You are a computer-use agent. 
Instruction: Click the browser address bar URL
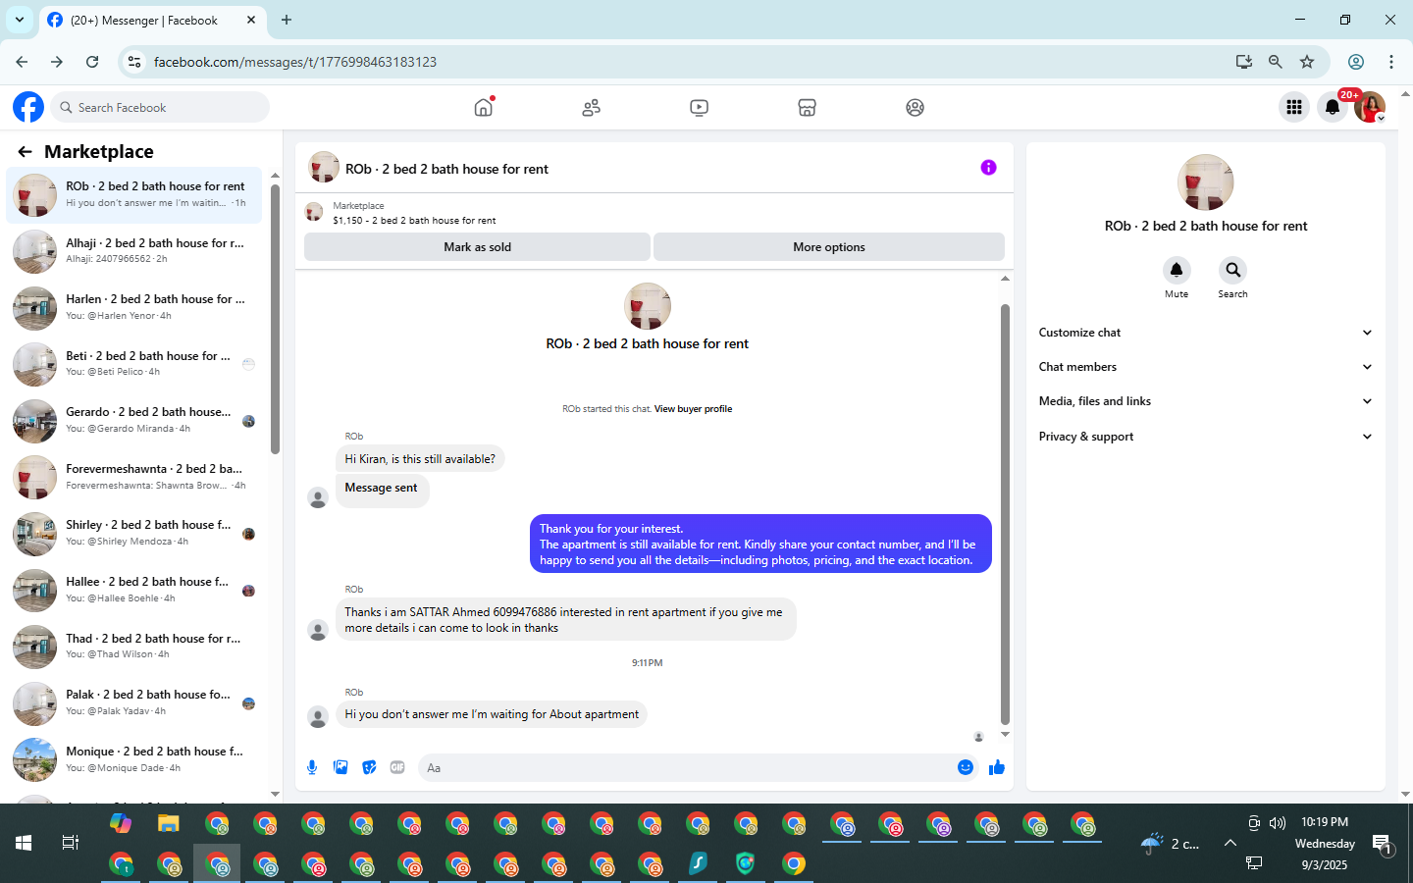click(x=295, y=62)
